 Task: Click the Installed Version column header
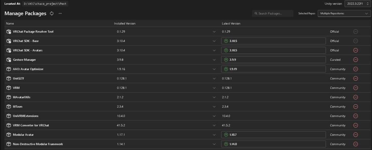pos(125,24)
